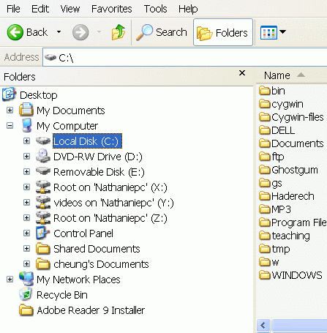Open the Favorites menu
327x333 pixels.
point(111,9)
